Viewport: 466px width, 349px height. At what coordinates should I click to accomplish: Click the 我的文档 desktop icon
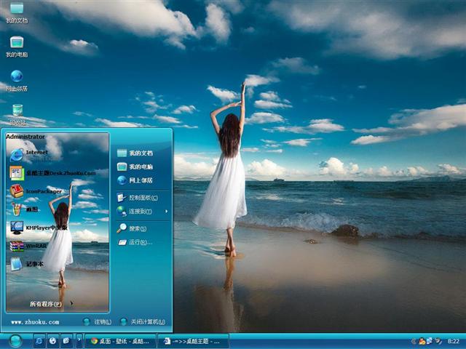(x=17, y=12)
